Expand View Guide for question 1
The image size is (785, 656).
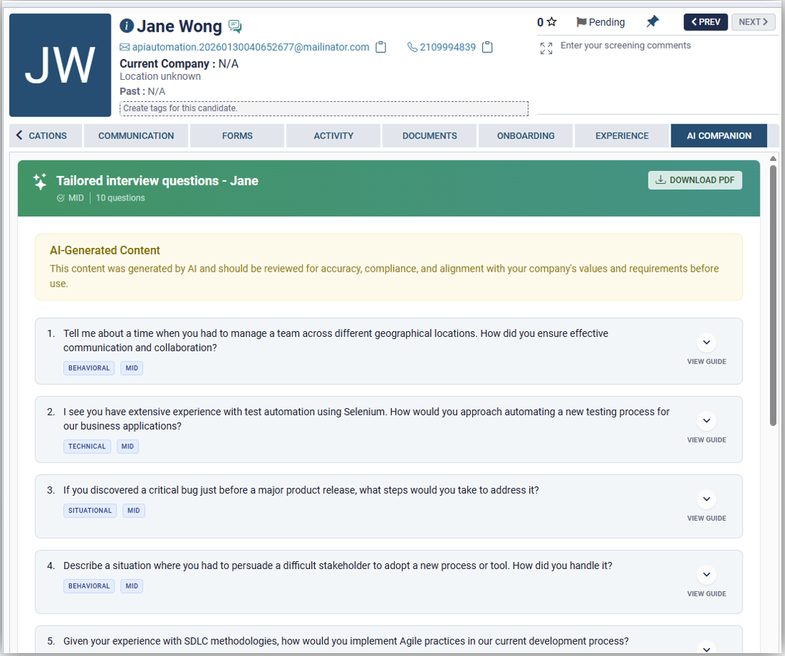tap(706, 343)
